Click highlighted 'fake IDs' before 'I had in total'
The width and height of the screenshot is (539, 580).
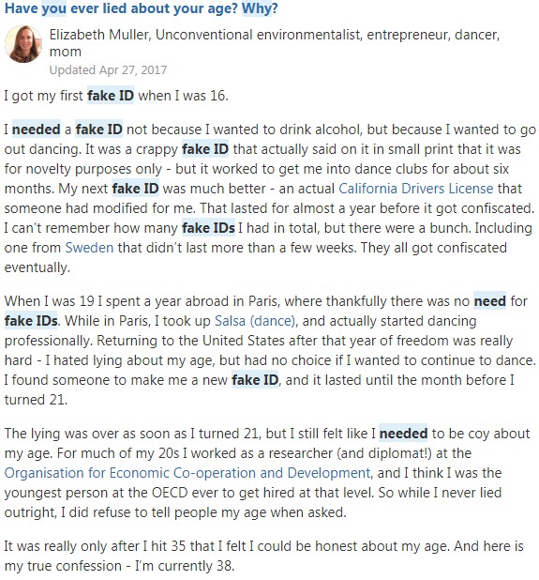pyautogui.click(x=208, y=228)
